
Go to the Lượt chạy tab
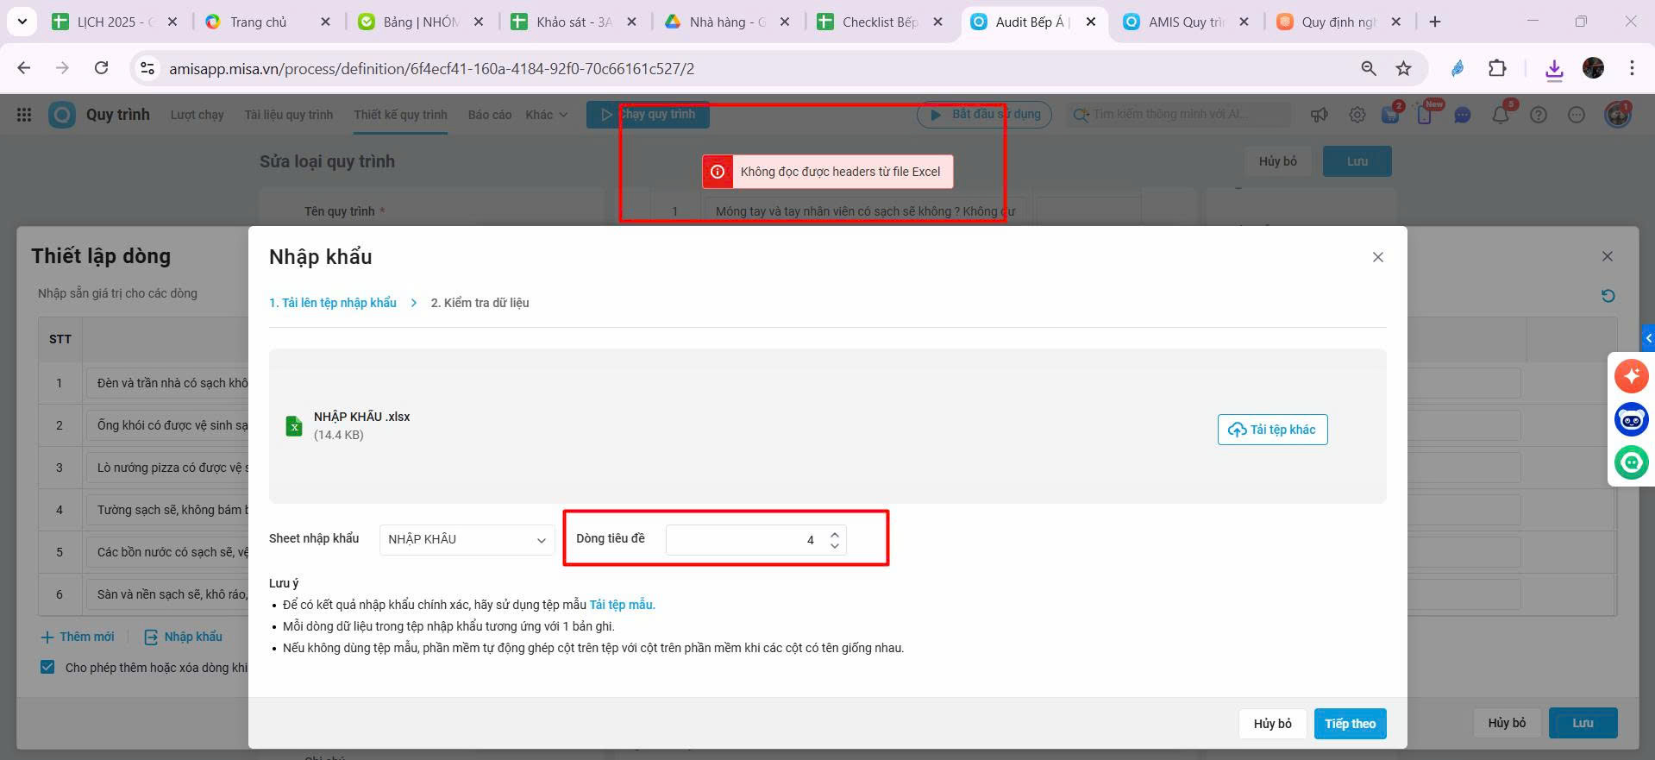(197, 115)
